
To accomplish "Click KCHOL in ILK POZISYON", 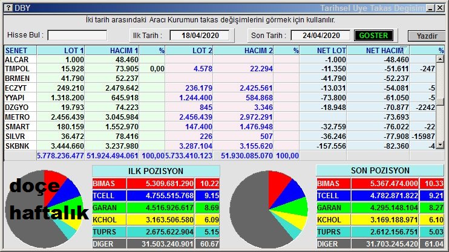I will click(x=109, y=220).
